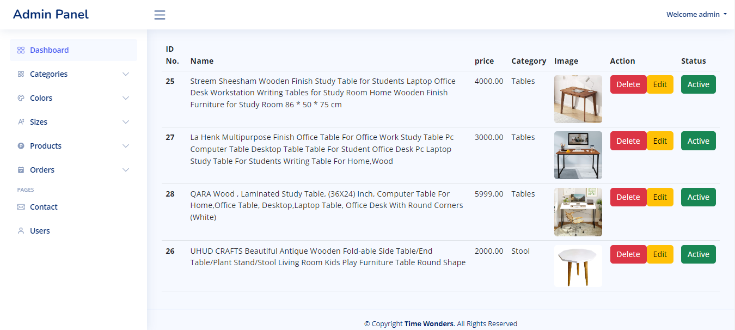Click the price column header
Image resolution: width=735 pixels, height=330 pixels.
click(x=485, y=61)
